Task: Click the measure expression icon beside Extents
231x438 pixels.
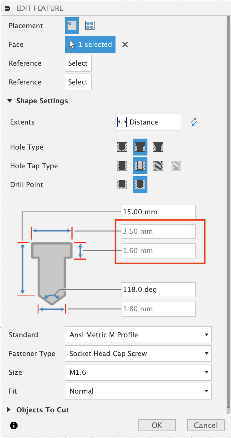Action: (194, 122)
